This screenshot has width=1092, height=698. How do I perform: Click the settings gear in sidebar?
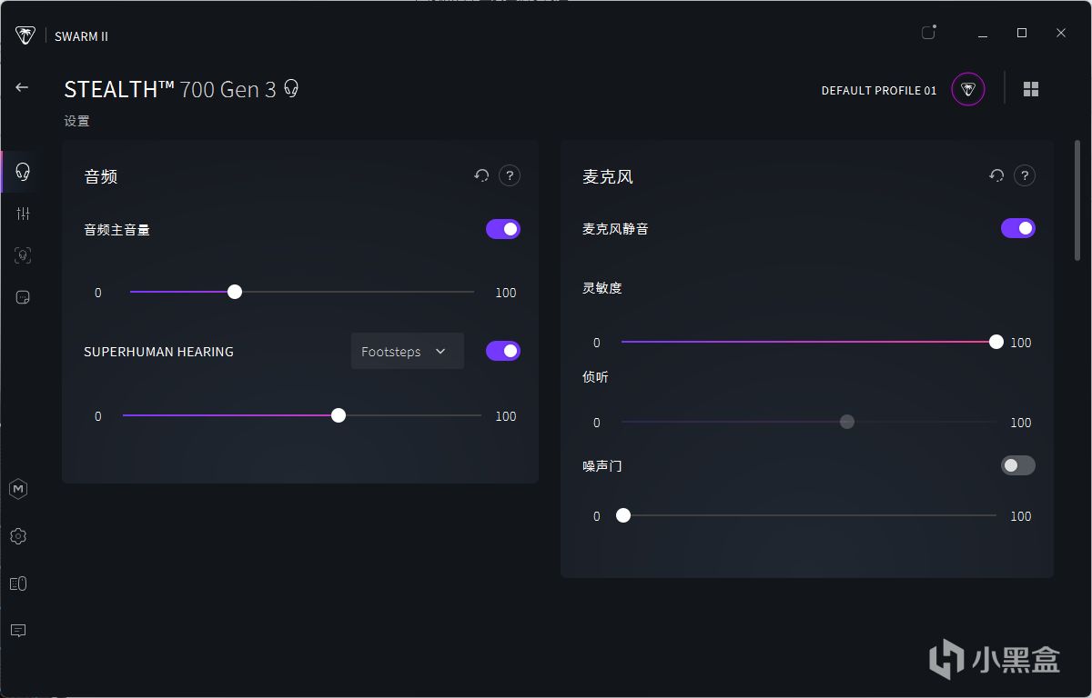[x=18, y=536]
